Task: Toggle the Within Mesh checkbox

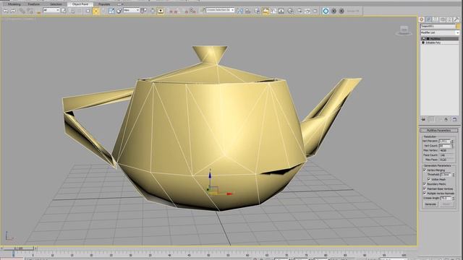Action: 429,179
